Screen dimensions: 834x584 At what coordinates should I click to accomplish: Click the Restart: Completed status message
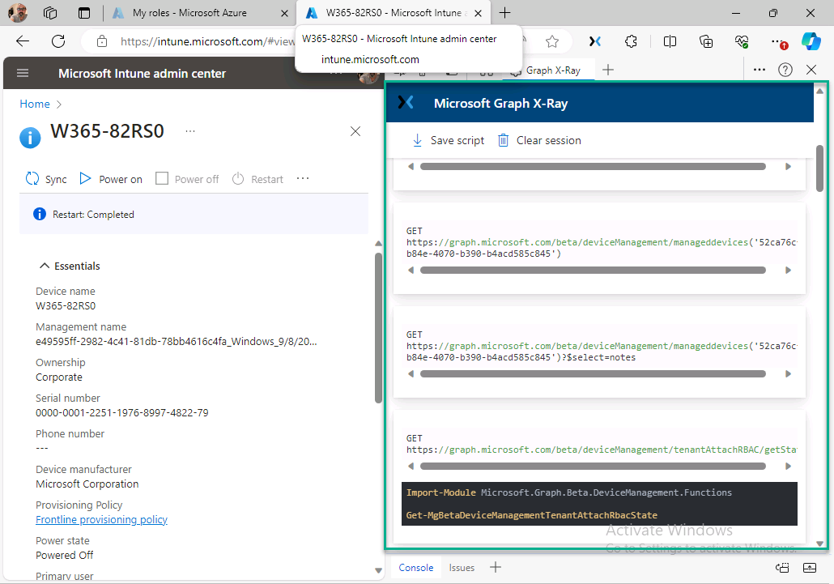(x=93, y=215)
